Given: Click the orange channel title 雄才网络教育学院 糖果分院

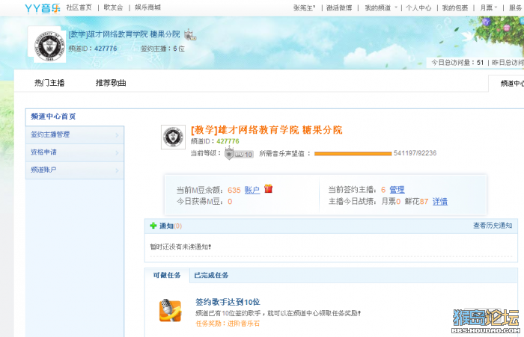Looking at the screenshot, I should coord(266,130).
